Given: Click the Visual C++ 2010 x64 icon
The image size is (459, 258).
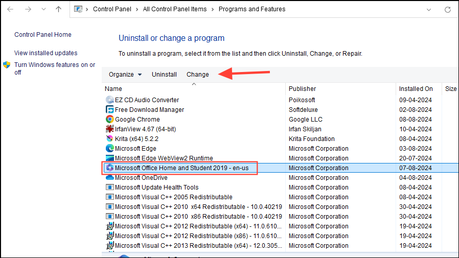Looking at the screenshot, I should tap(110, 206).
